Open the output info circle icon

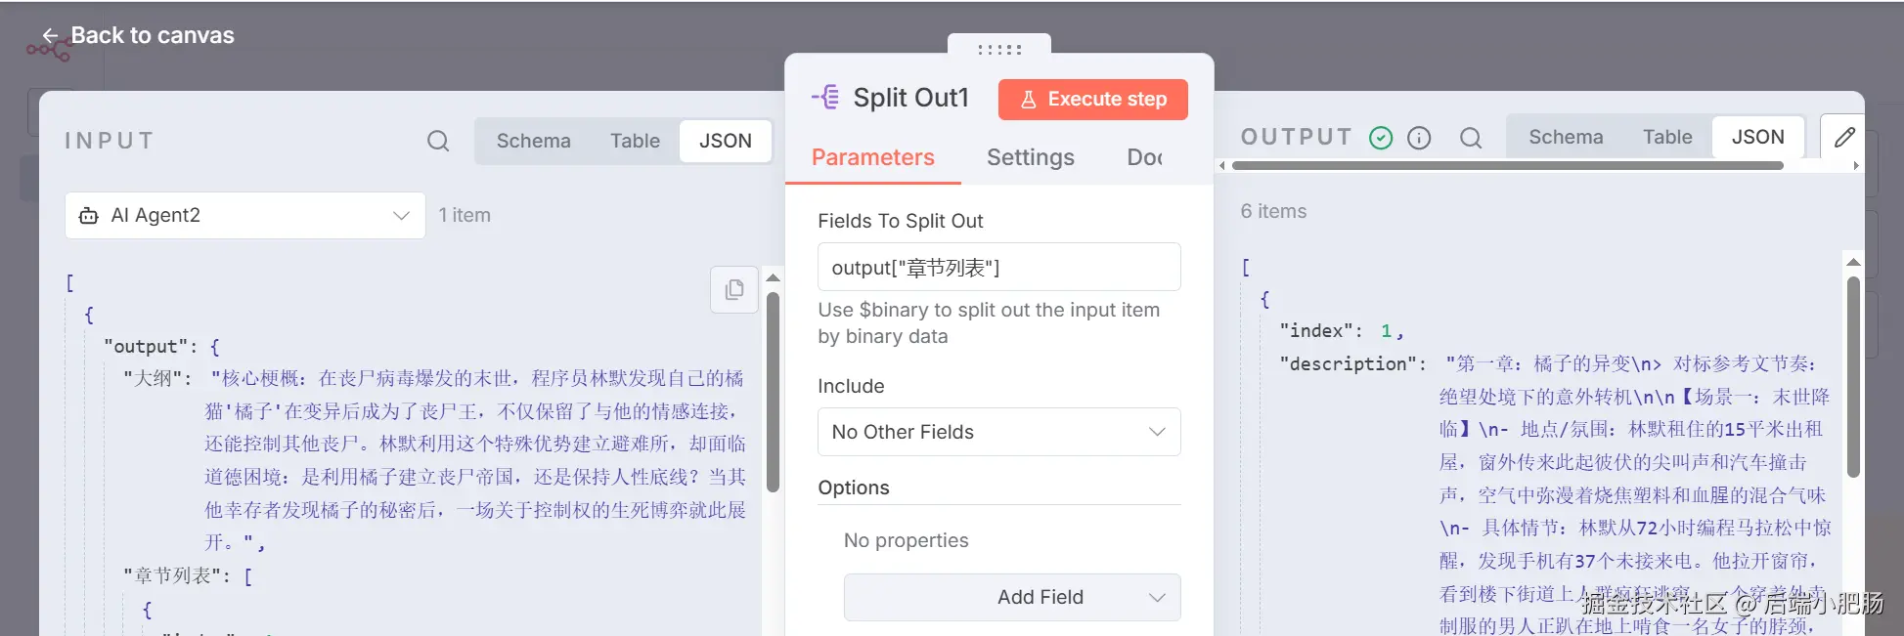pyautogui.click(x=1419, y=138)
